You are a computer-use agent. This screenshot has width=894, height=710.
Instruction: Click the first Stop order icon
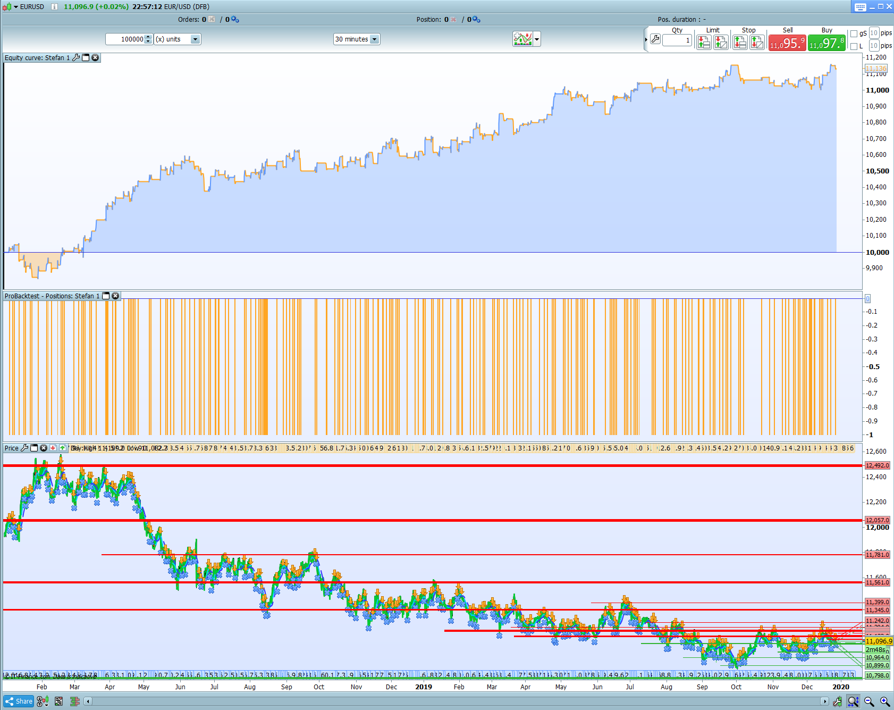[x=740, y=42]
